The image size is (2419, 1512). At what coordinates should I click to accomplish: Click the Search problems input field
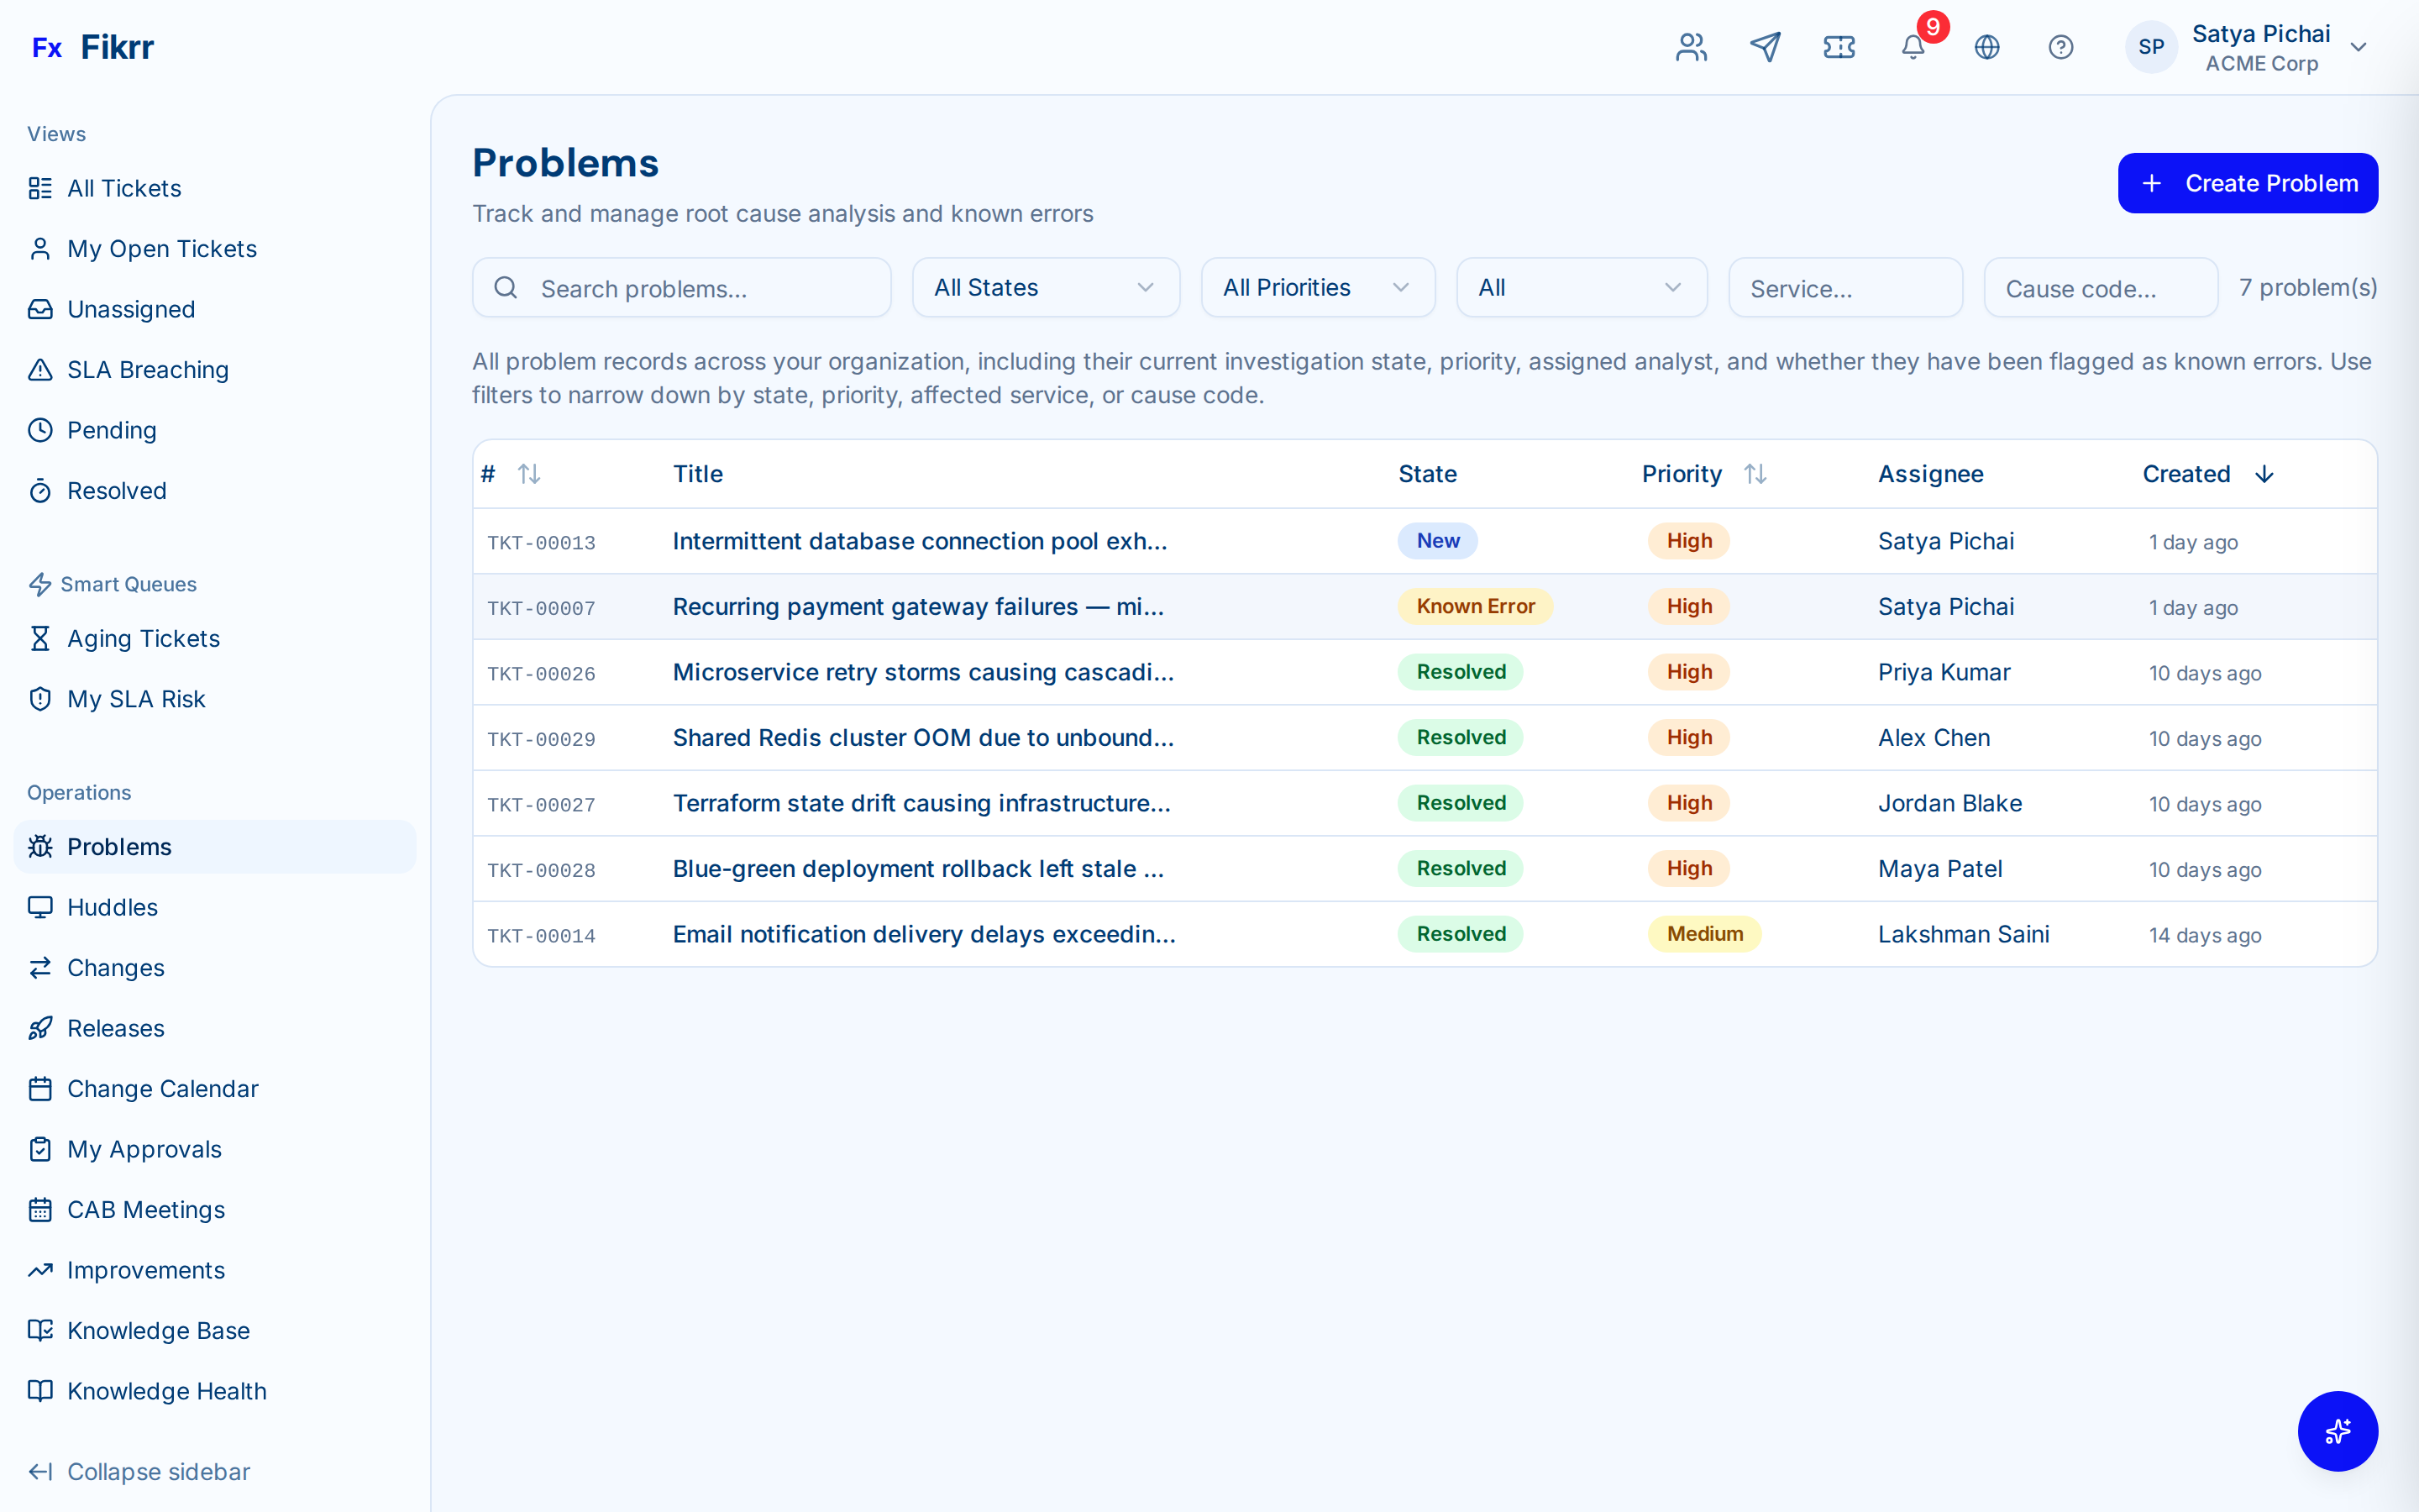point(682,287)
